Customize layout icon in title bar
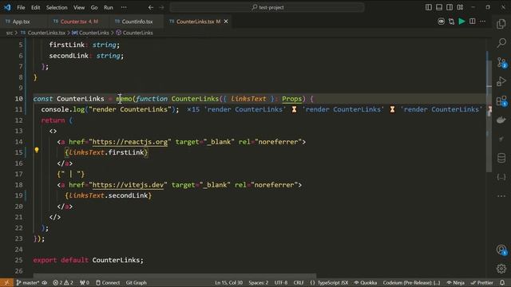511x287 pixels. (460, 7)
